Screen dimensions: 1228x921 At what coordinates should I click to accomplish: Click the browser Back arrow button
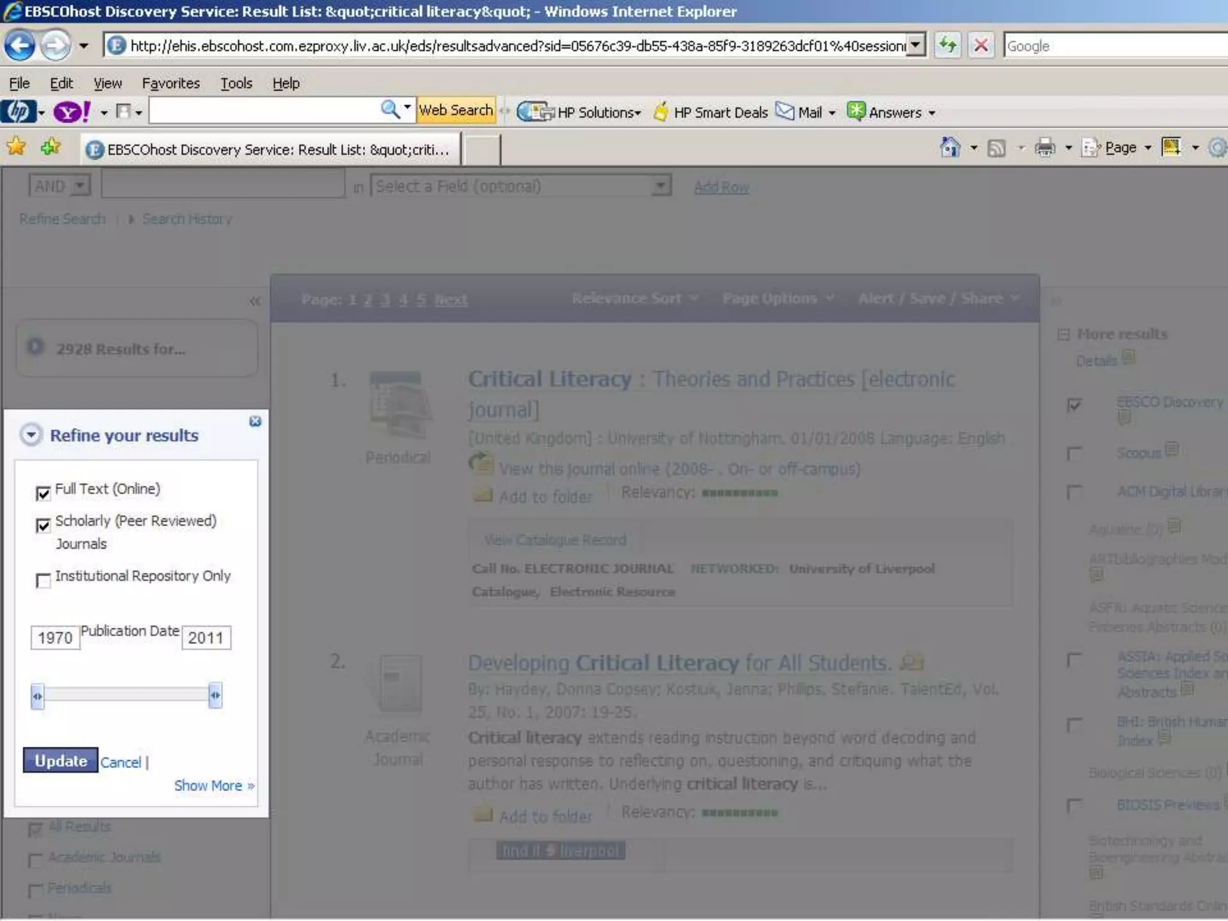click(x=19, y=46)
